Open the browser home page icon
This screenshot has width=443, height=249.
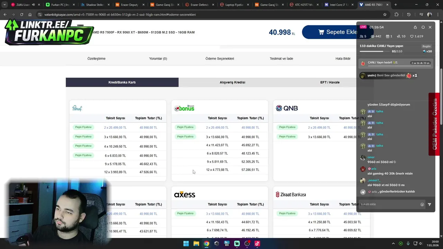click(x=30, y=15)
